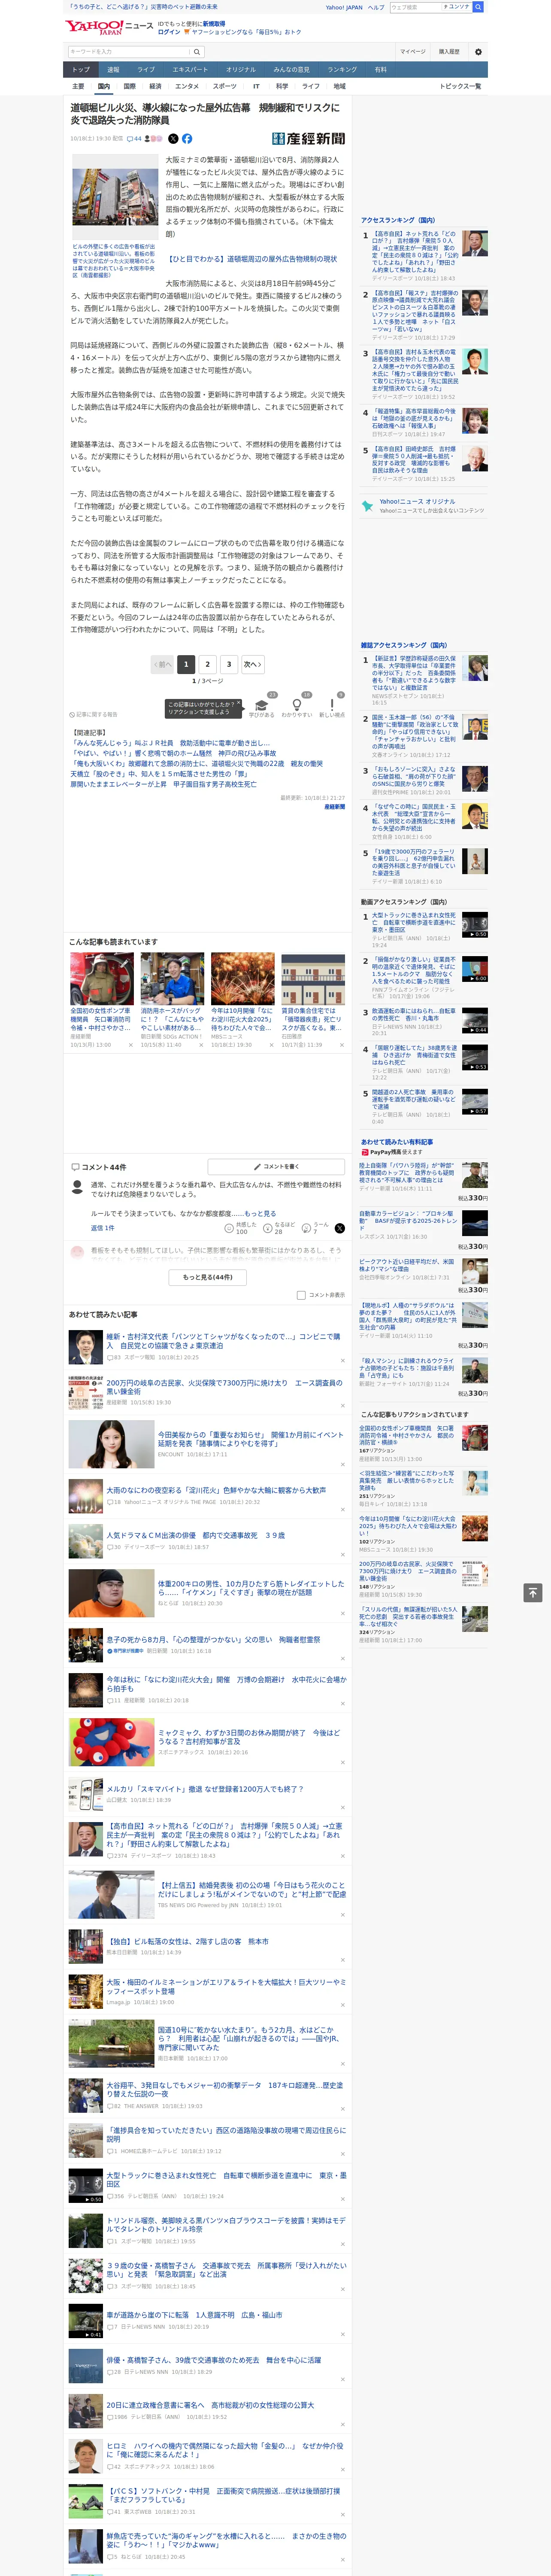The image size is (551, 2576).
Task: Click the web search input field
Action: [416, 7]
